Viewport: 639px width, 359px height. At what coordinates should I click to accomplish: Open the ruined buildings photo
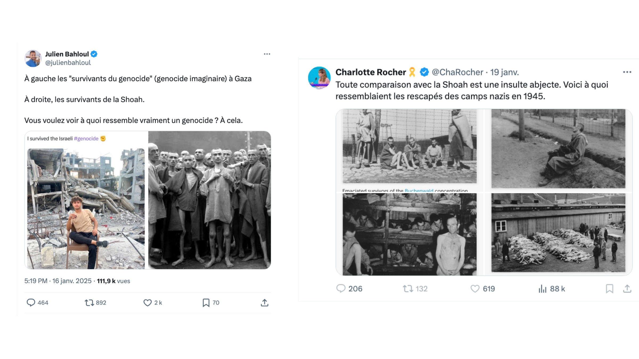86,208
